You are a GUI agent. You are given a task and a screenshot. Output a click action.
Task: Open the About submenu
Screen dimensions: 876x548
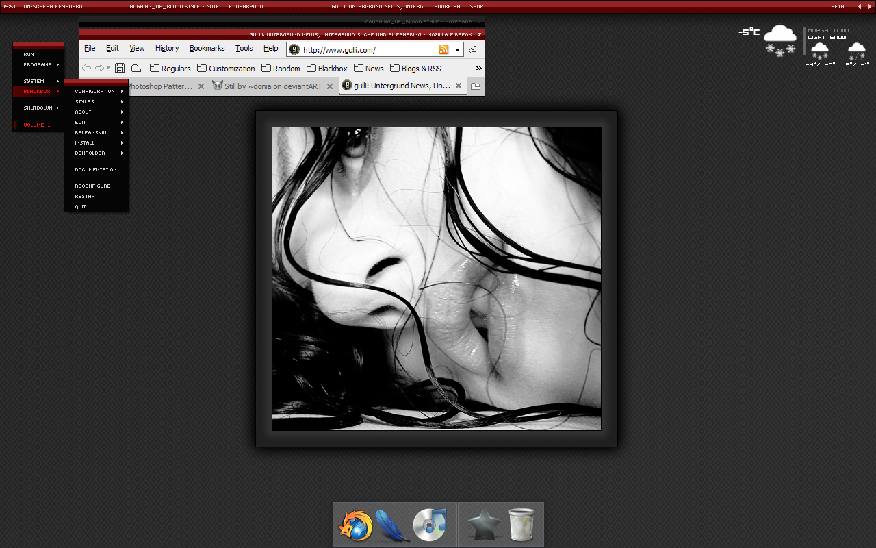[96, 112]
